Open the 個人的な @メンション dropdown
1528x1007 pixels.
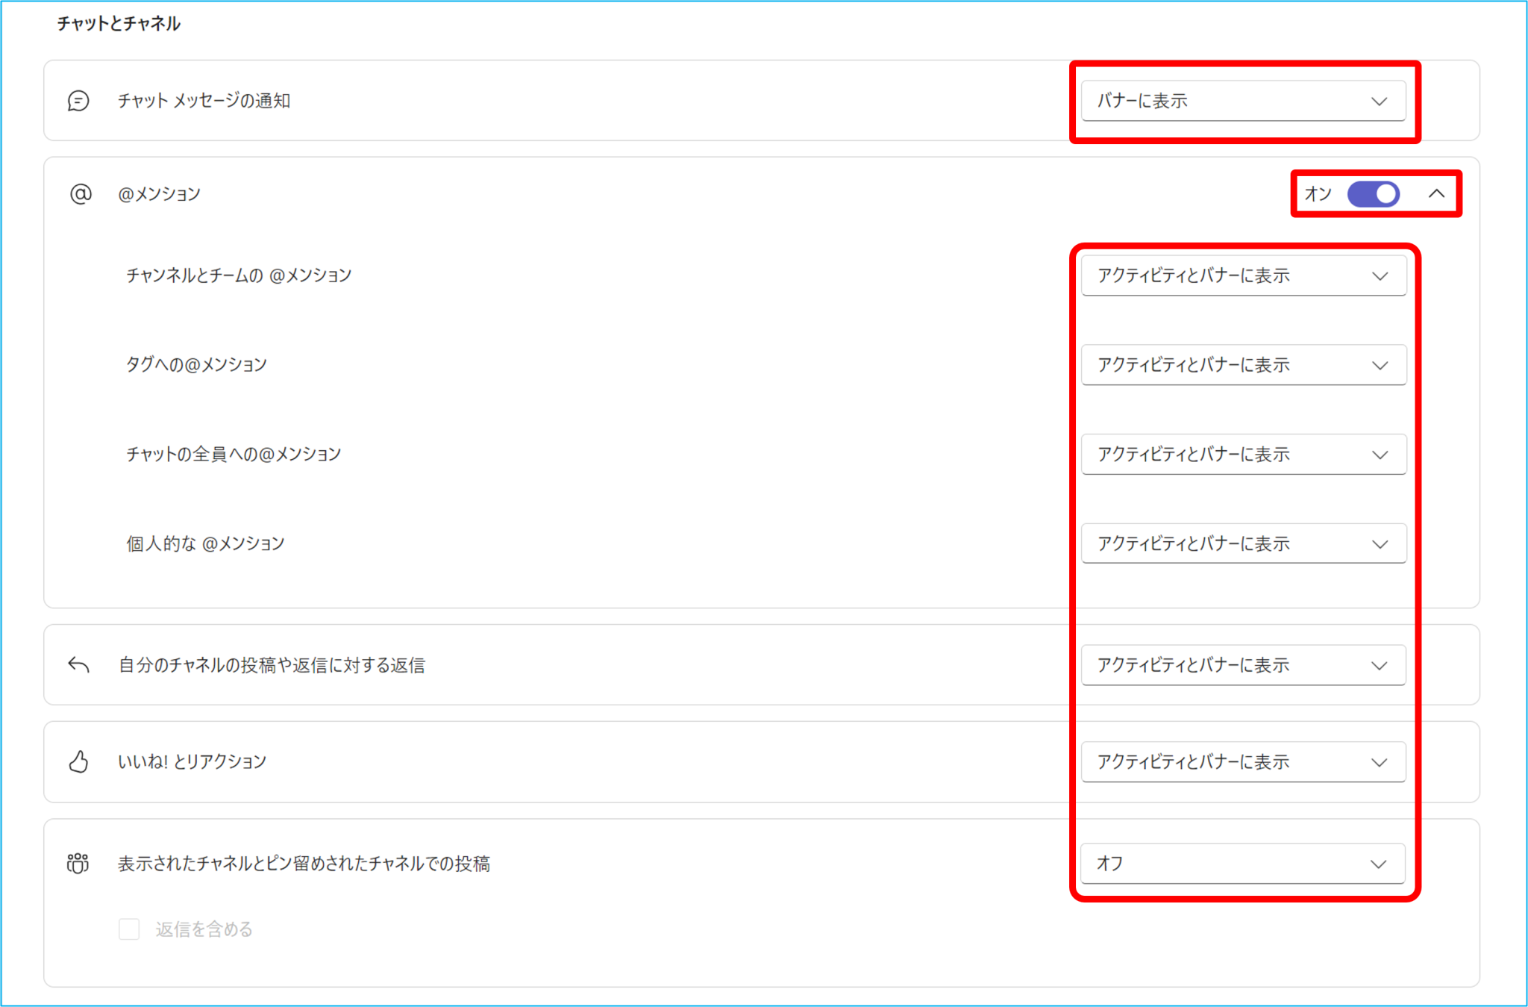1243,543
